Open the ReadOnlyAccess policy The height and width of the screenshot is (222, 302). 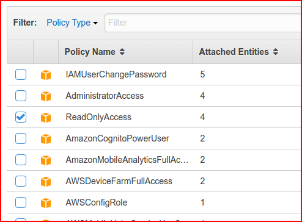tap(98, 117)
